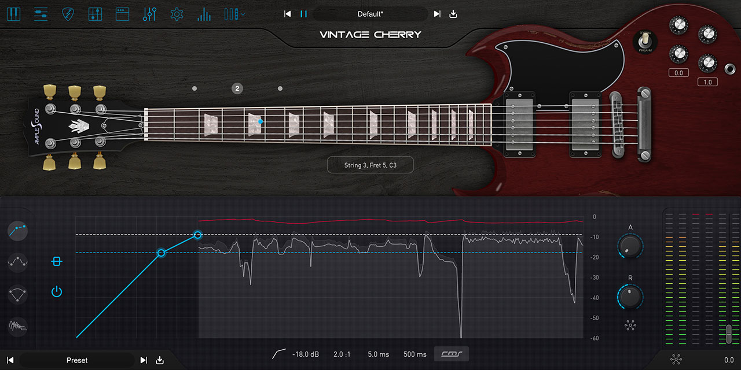Click the 2.0 :1 ratio value
Image resolution: width=741 pixels, height=370 pixels.
[342, 354]
